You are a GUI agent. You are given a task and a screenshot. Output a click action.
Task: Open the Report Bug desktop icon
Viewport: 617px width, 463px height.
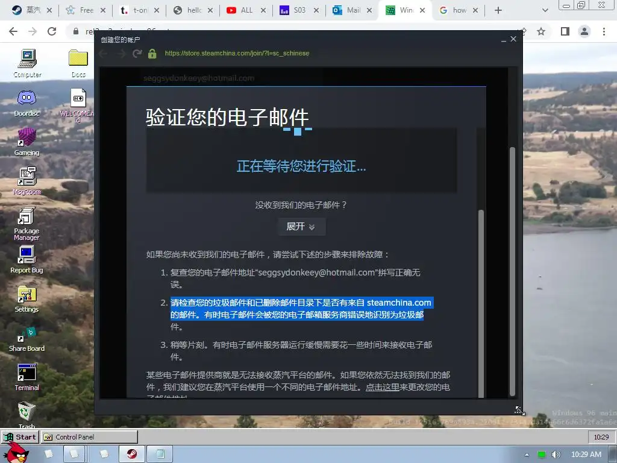(x=27, y=259)
